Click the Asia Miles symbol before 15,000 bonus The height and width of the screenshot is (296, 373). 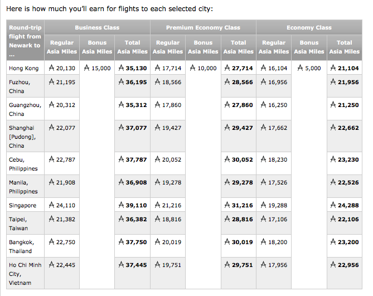pyautogui.click(x=87, y=68)
